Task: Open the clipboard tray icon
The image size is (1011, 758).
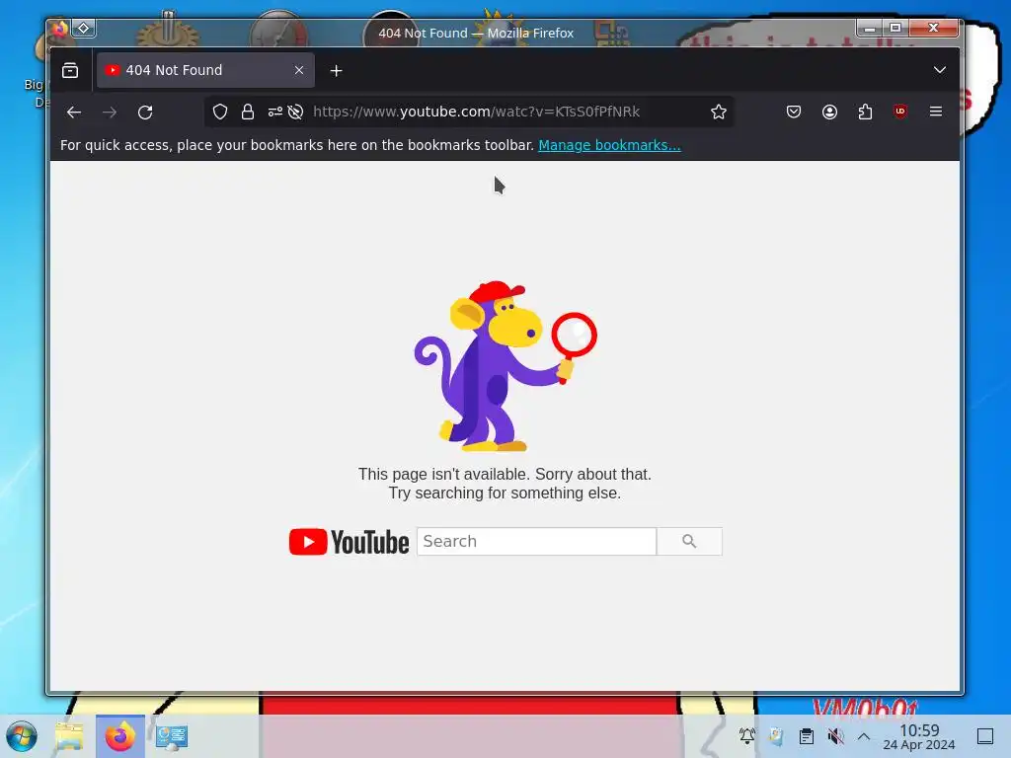Action: [806, 736]
